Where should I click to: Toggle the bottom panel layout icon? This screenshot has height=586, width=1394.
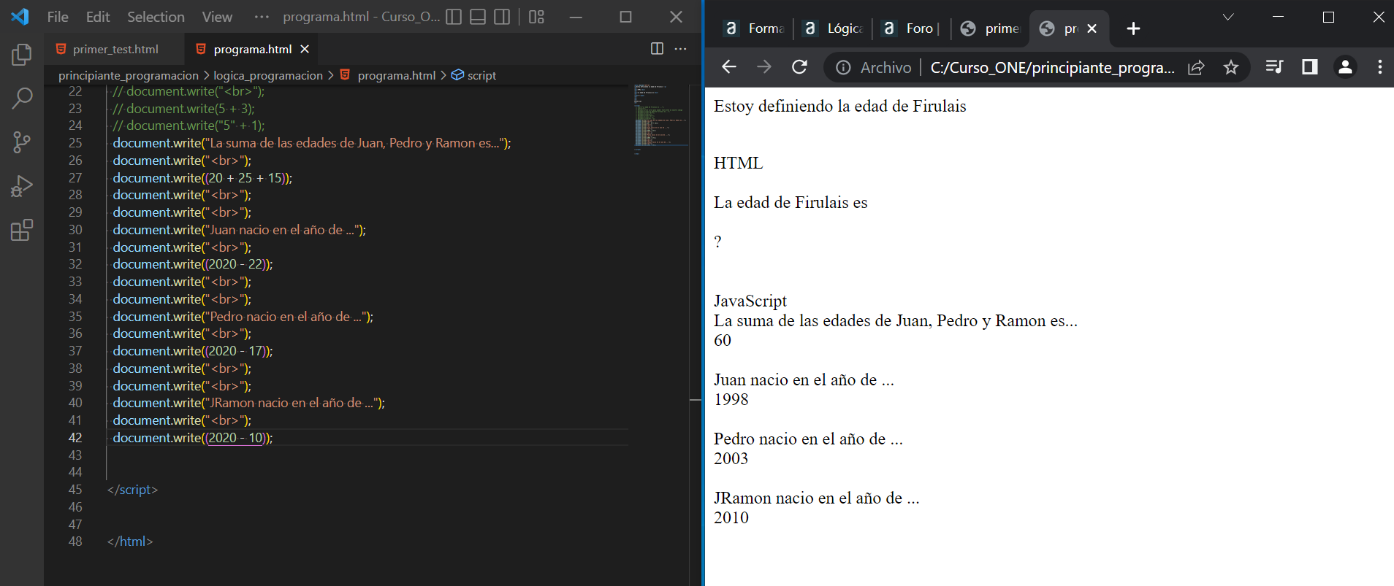tap(478, 17)
